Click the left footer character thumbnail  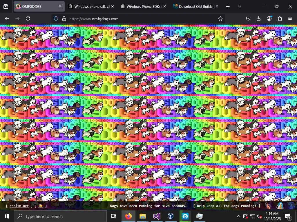[268, 206]
